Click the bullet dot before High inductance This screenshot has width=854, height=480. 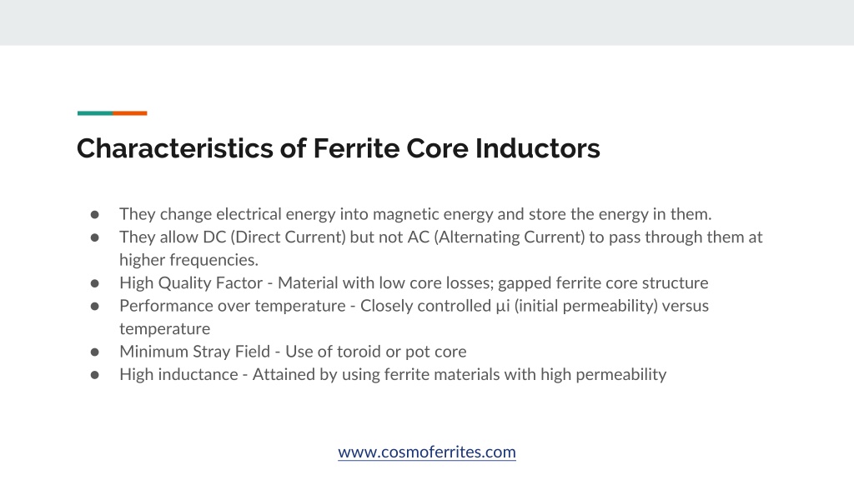click(x=95, y=375)
